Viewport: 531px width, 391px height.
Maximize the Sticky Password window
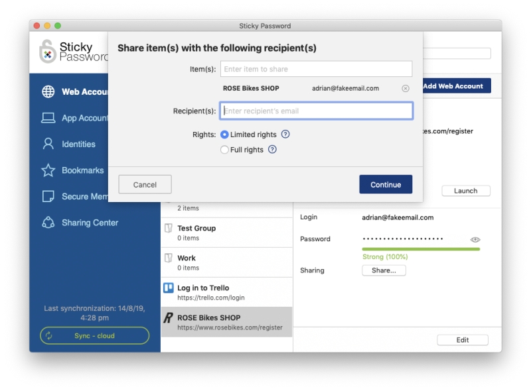coord(58,26)
